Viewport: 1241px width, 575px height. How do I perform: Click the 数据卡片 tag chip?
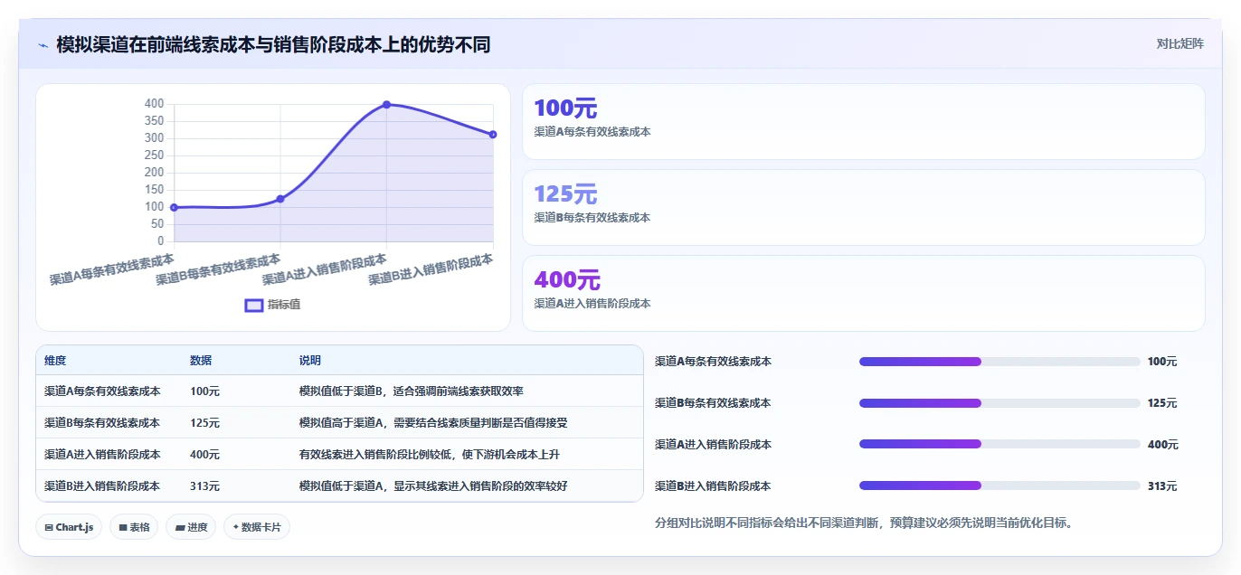point(257,527)
